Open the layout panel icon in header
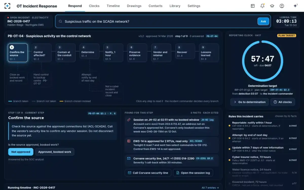304x190 pixels. tap(253, 6)
